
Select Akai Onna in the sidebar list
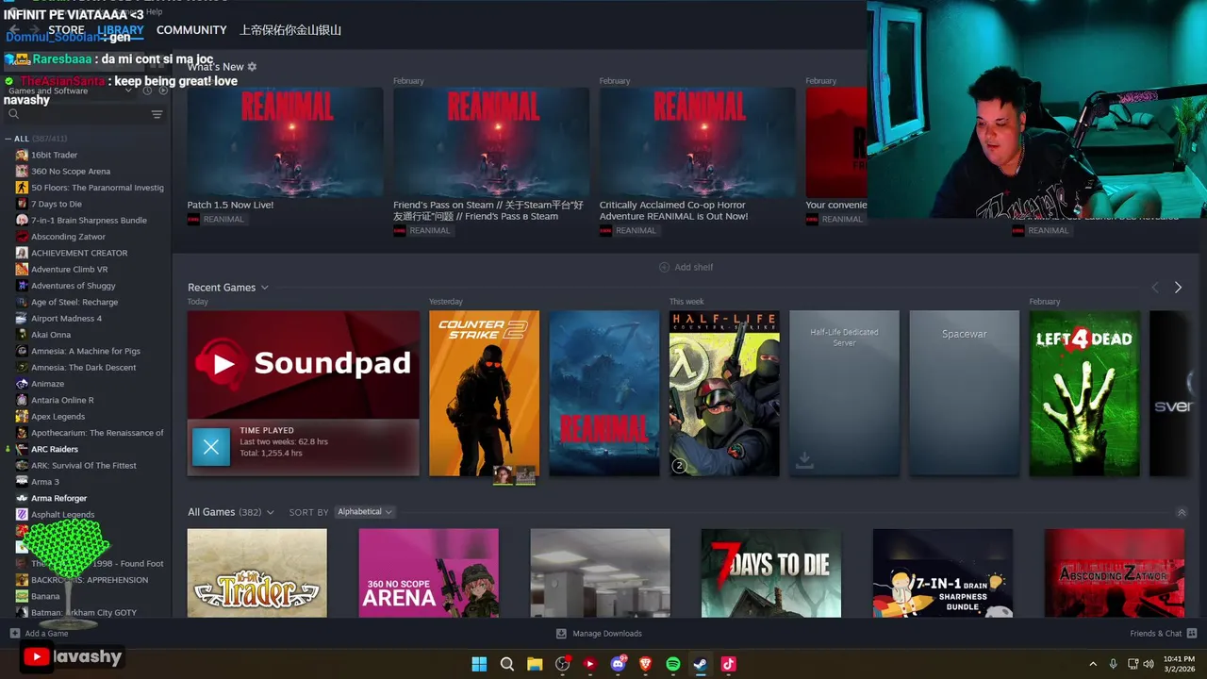coord(51,335)
